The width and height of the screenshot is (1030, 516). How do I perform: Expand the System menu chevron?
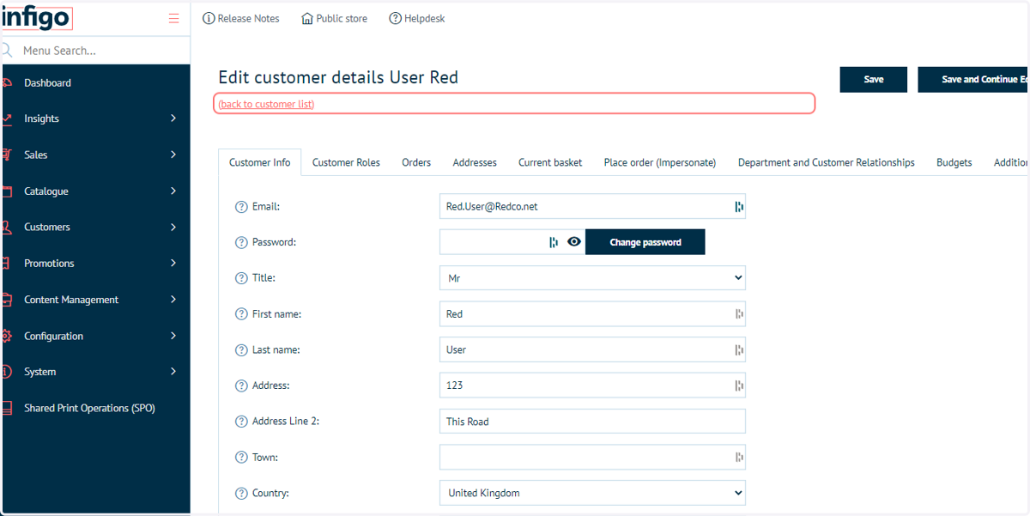(173, 372)
